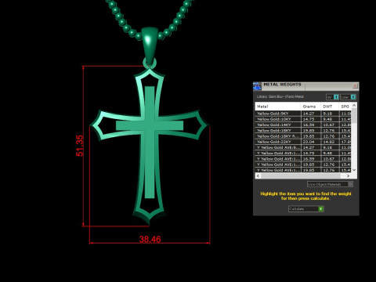Viewport: 376px width, 282px height.
Task: Click the horizontal scroll left arrow
Action: [x=258, y=175]
